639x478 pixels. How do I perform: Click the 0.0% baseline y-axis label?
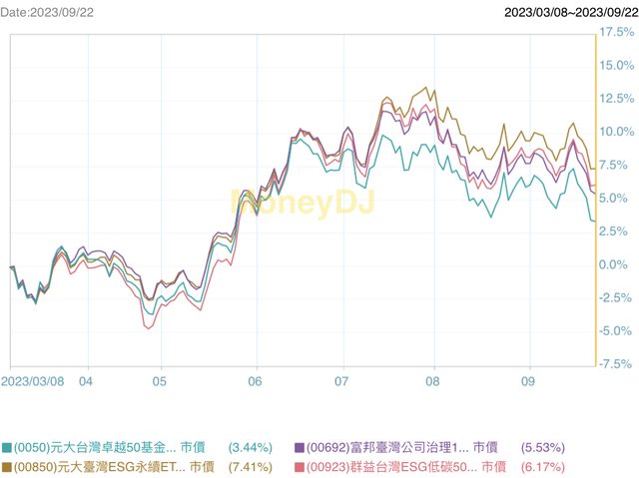[x=615, y=264]
